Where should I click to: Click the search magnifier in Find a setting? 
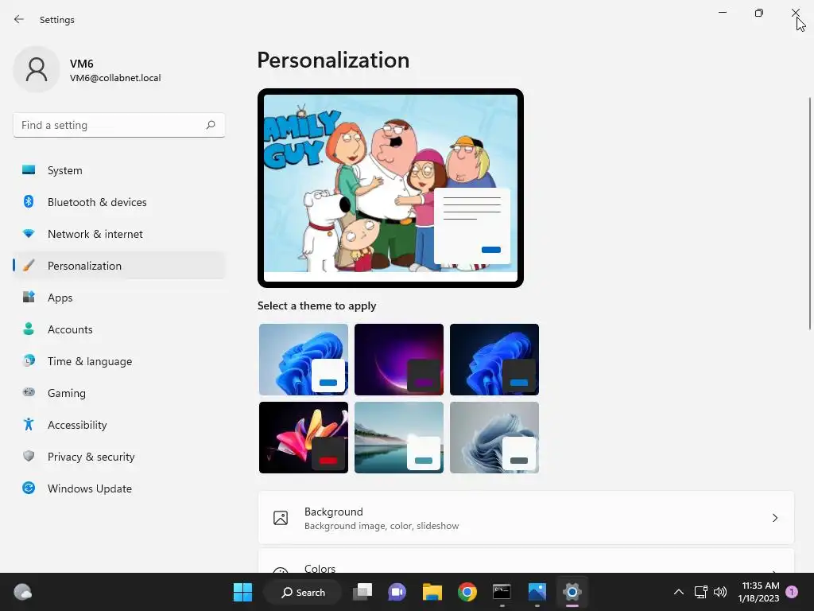[x=210, y=125]
